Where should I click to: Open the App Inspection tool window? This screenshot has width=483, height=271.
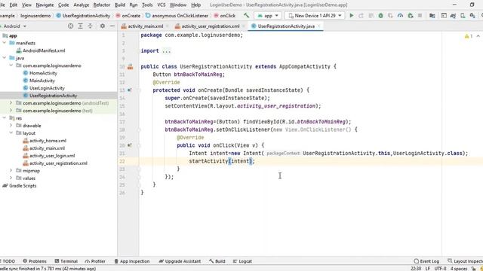click(x=132, y=261)
